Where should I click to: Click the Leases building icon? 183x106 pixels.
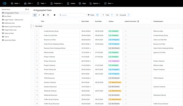click(68, 3)
